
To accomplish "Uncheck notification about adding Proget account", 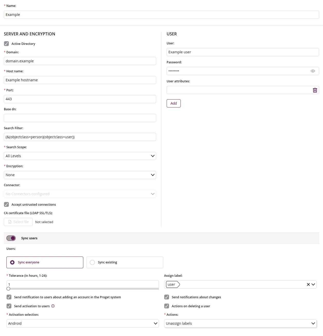I will pyautogui.click(x=9, y=297).
